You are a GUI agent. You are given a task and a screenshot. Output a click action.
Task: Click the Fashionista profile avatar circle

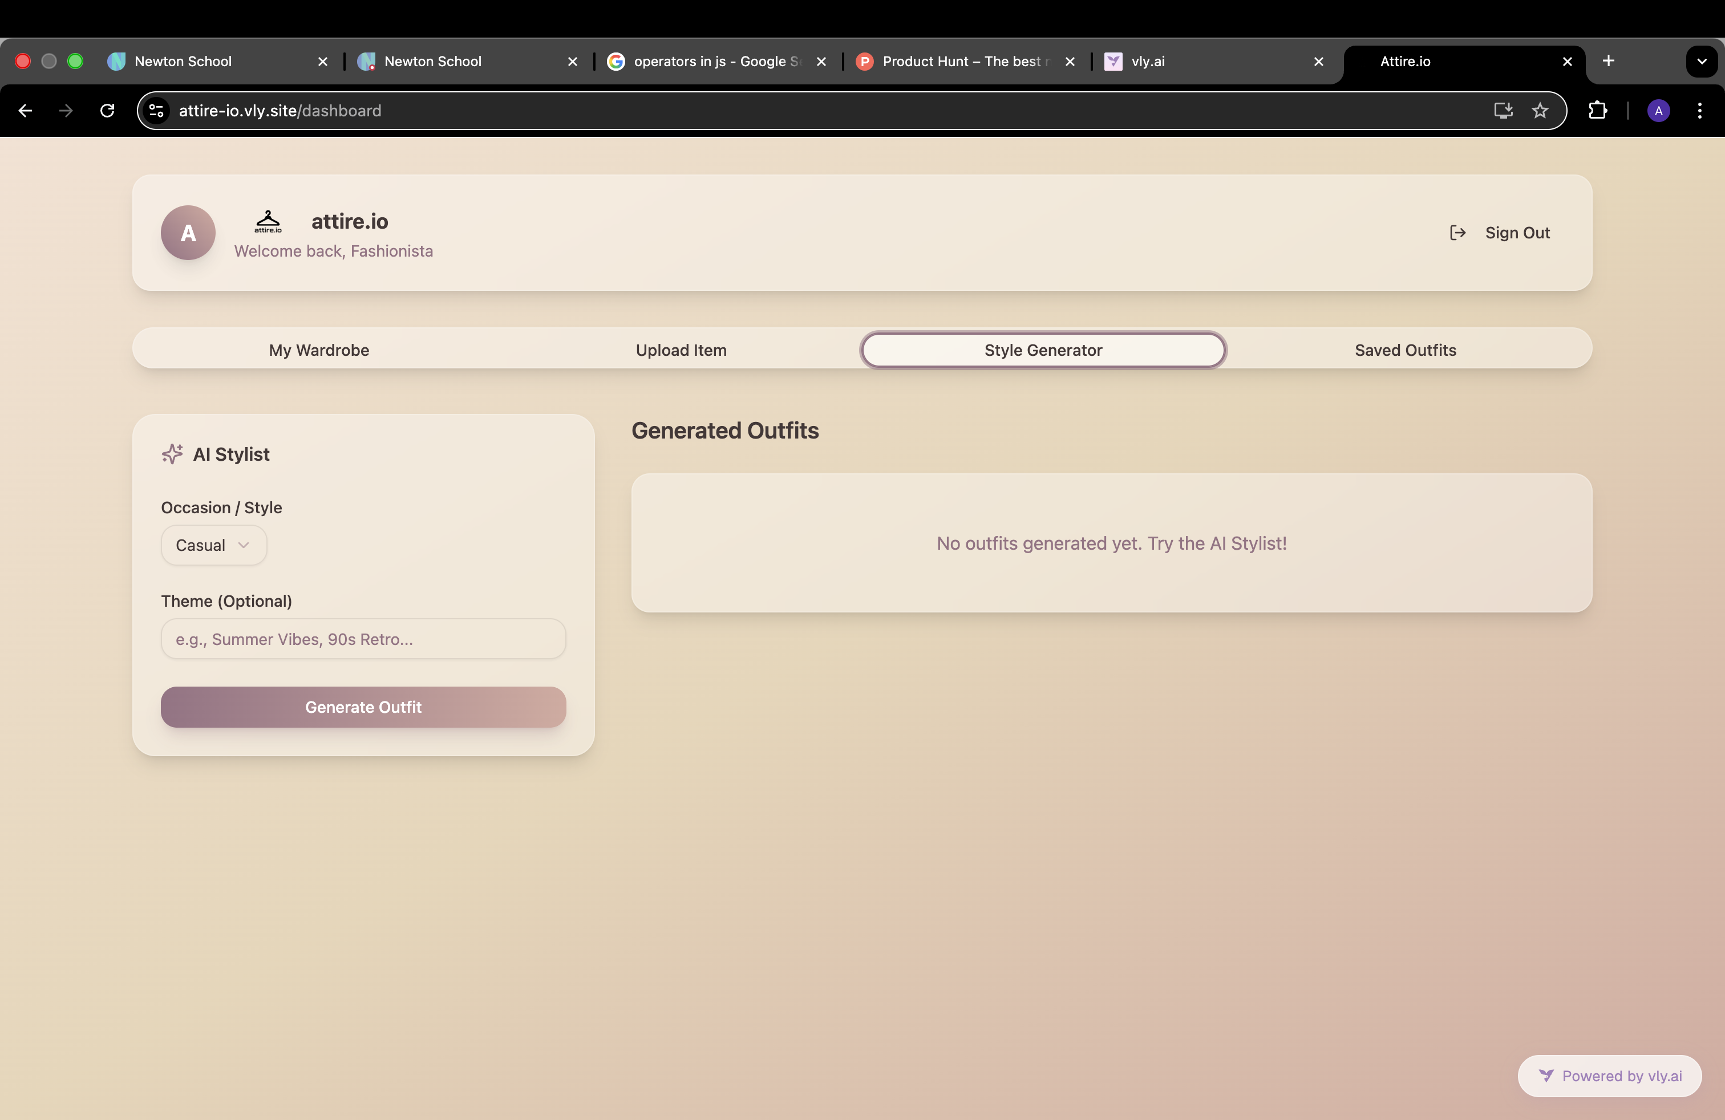pyautogui.click(x=188, y=233)
